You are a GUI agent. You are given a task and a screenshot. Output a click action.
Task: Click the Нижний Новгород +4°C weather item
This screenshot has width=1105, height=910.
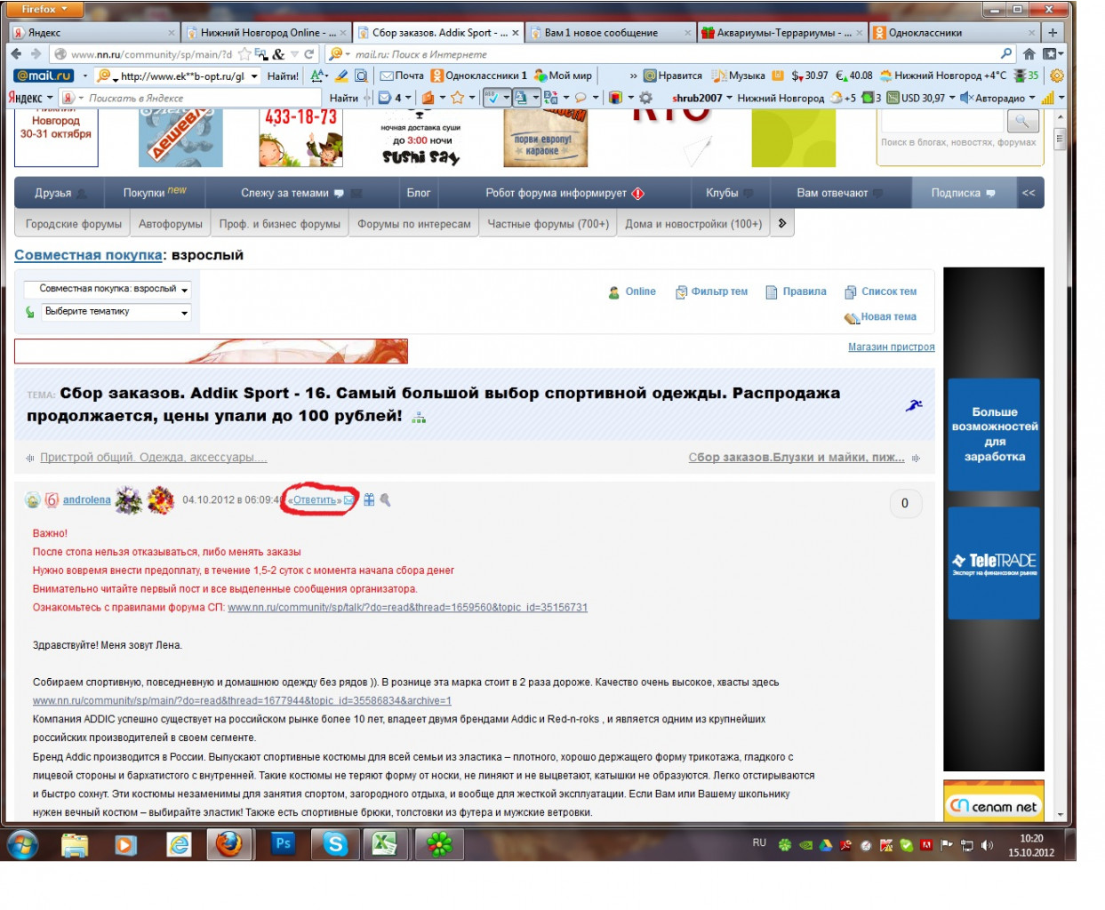click(943, 76)
